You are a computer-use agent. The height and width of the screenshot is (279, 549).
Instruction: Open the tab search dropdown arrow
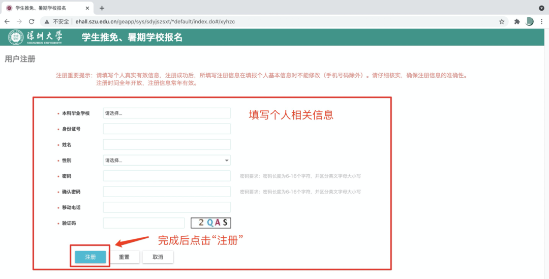pos(541,8)
